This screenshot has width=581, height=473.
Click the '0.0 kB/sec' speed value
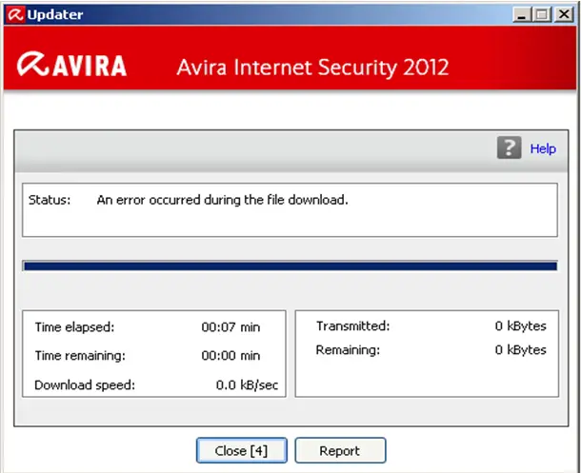click(x=247, y=385)
